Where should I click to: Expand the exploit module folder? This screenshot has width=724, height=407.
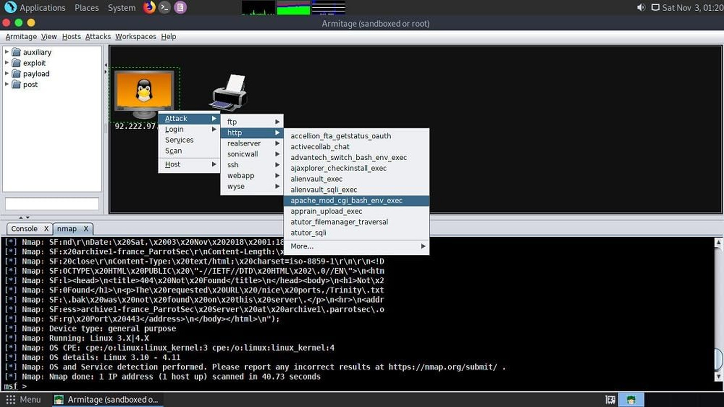(x=6, y=63)
